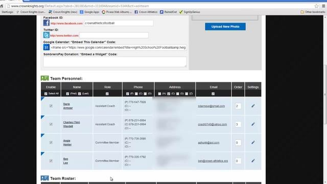Screen dimensions: 327x184
Task: Click the Upload New Photo button
Action: (225, 27)
